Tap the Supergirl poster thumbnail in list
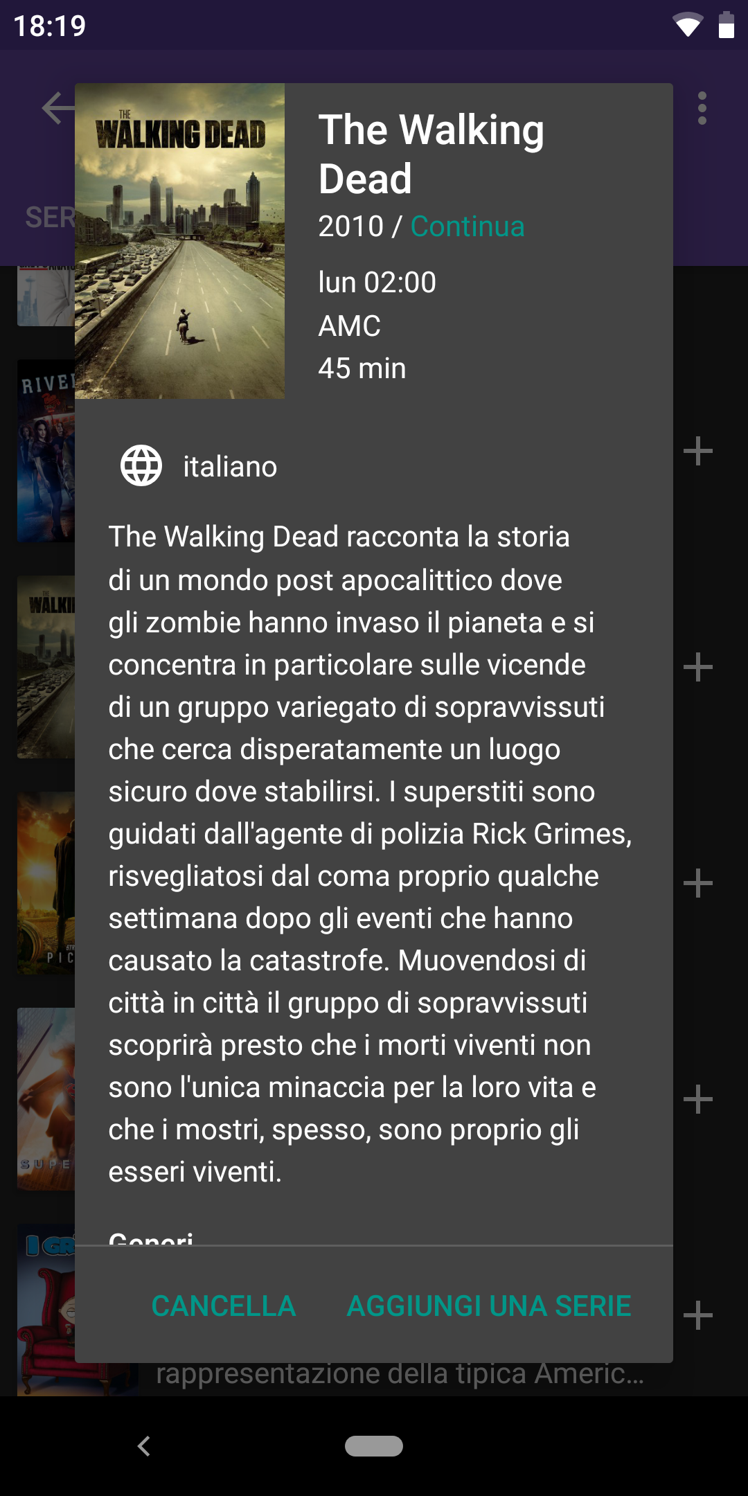Image resolution: width=748 pixels, height=1496 pixels. pyautogui.click(x=46, y=1099)
